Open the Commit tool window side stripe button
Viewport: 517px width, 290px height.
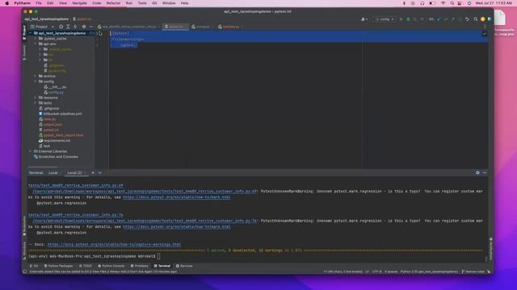click(x=24, y=53)
